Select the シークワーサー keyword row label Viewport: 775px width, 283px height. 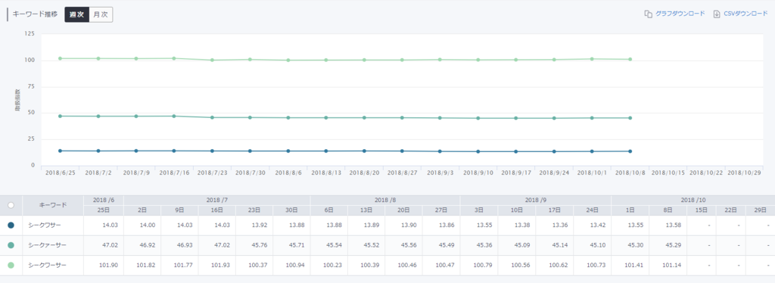47,266
